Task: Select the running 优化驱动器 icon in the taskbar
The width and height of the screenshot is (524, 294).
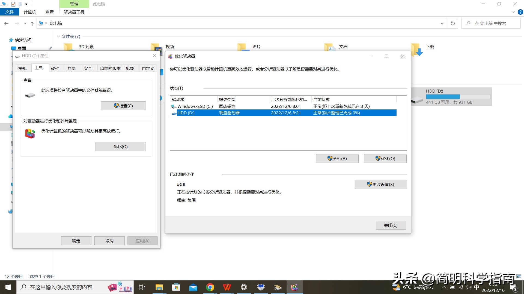Action: (x=294, y=287)
